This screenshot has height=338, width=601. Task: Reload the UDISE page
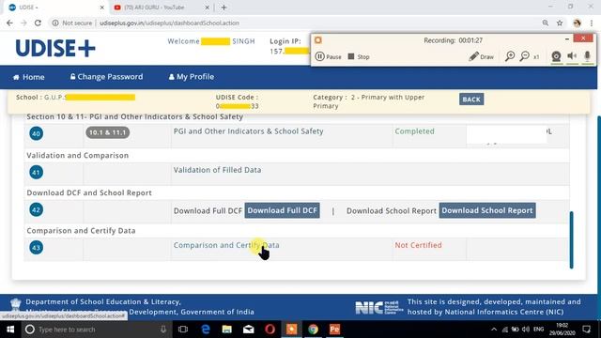(x=38, y=23)
